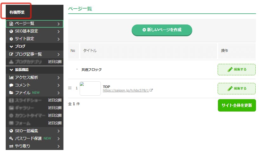Open the saipon.jp TOP page URL link
269x163 pixels.
(x=126, y=91)
